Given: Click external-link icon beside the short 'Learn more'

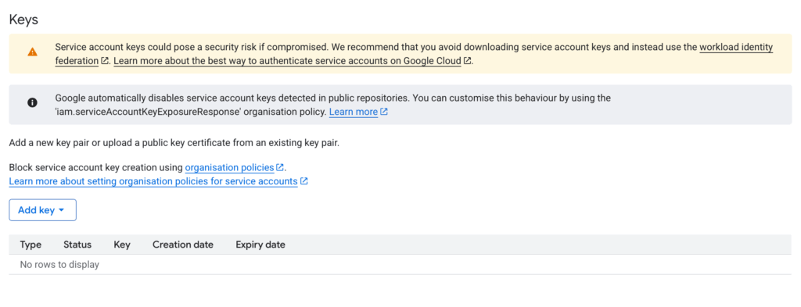Looking at the screenshot, I should pos(384,112).
